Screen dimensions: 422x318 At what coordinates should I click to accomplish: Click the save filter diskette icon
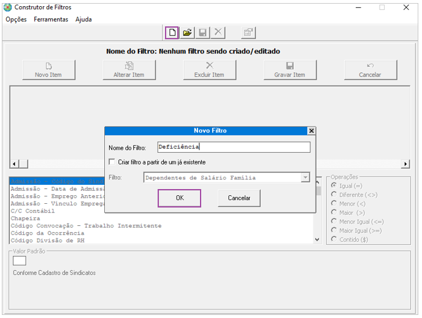202,33
